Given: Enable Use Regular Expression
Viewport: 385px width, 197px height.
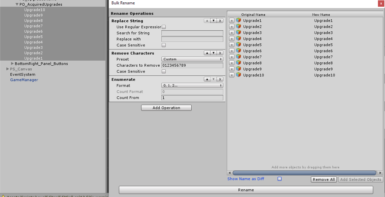Looking at the screenshot, I should click(164, 27).
